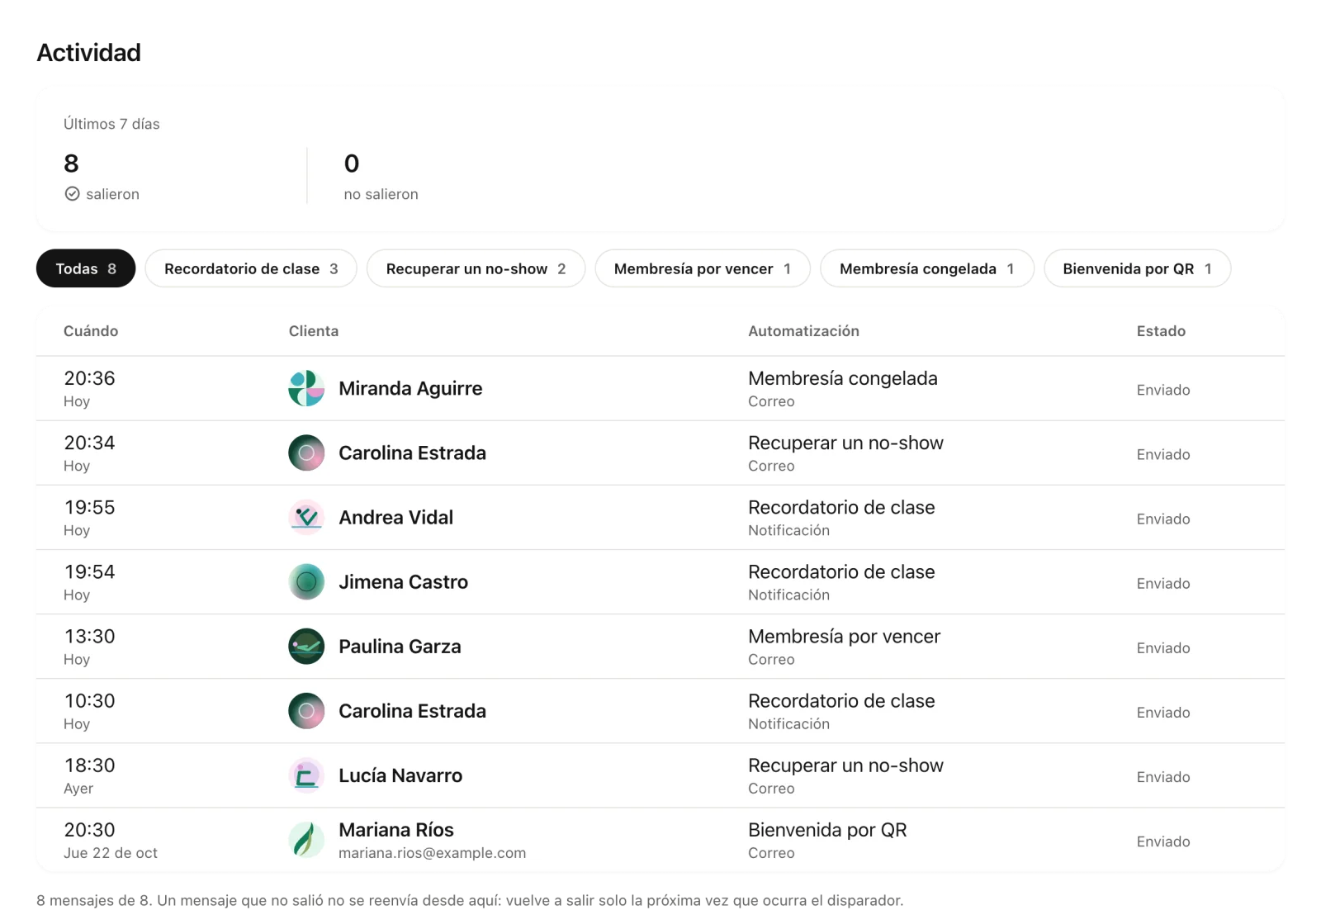Click the Membresía por vencer automation in Paulina's row

(844, 637)
